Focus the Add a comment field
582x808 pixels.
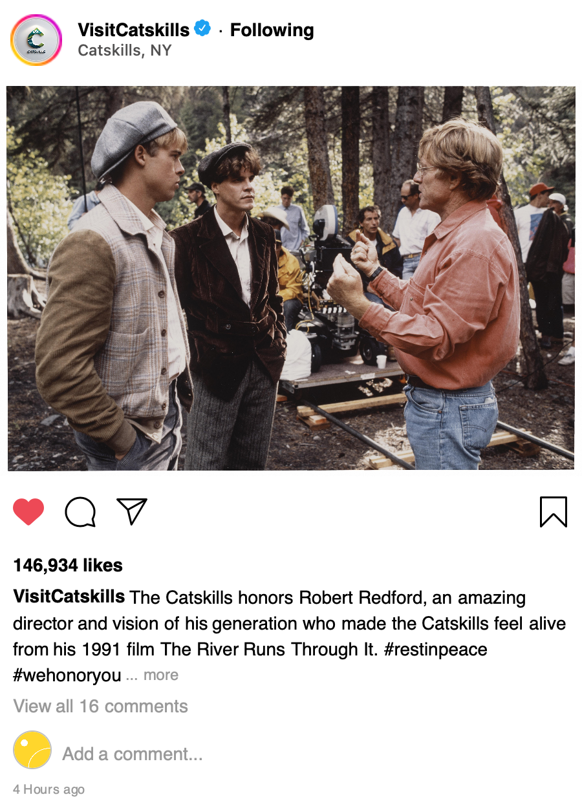click(x=133, y=754)
